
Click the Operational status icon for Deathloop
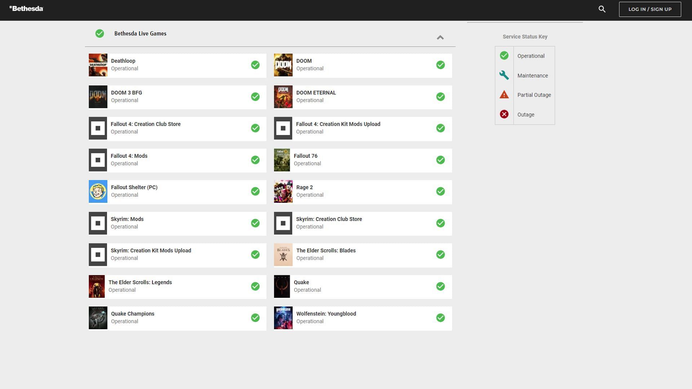pyautogui.click(x=255, y=64)
